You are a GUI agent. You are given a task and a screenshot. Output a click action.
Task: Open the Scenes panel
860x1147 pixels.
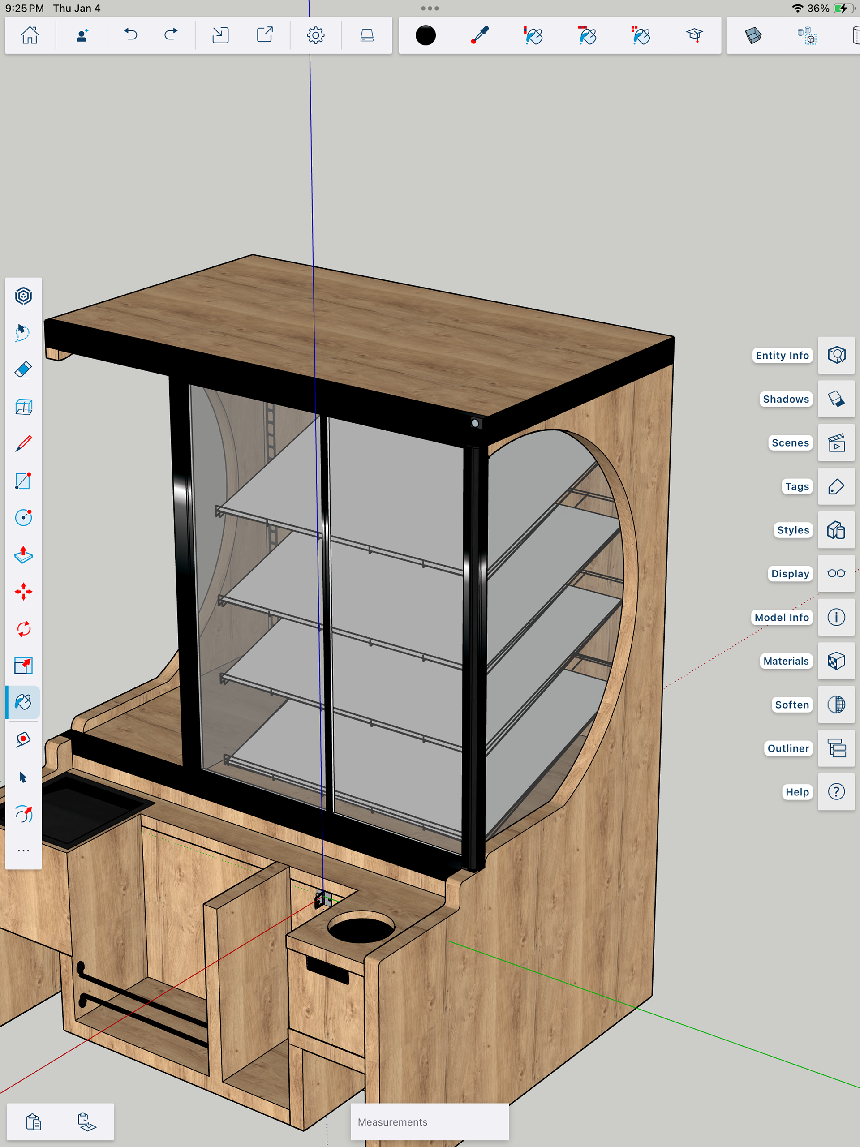(836, 443)
